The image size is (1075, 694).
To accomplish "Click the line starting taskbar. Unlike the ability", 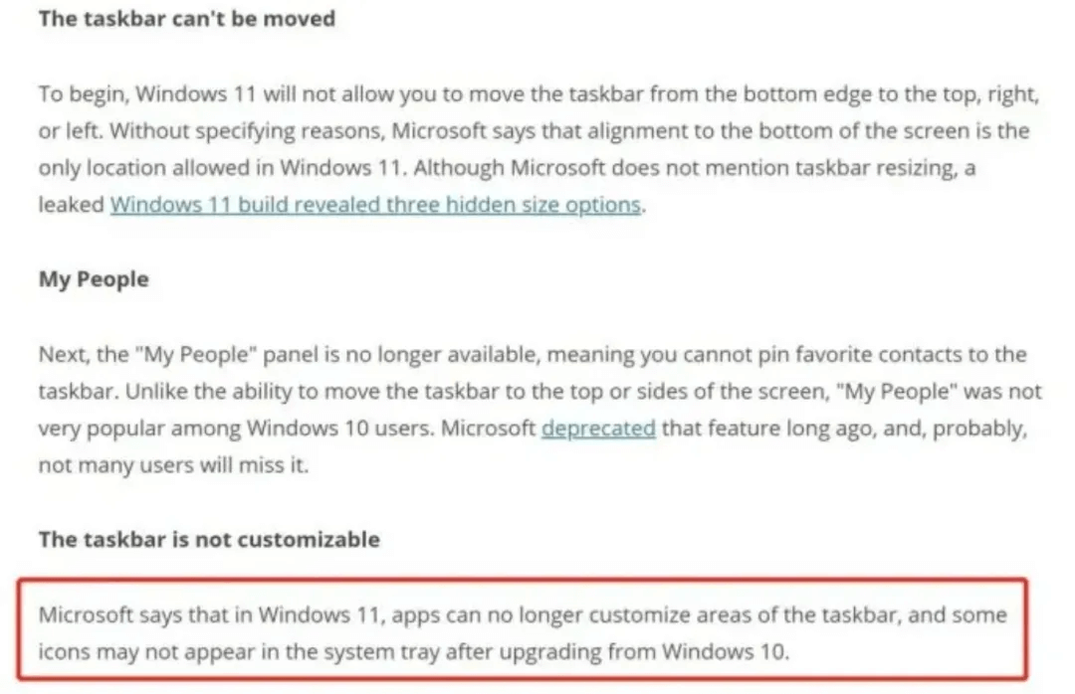I will click(540, 391).
